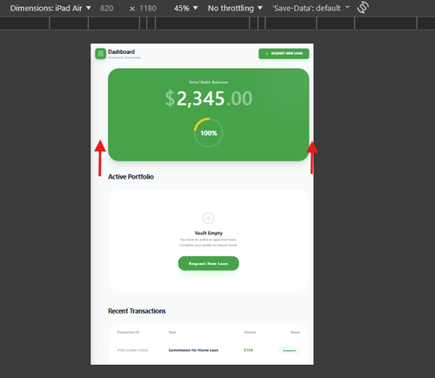Click the green Request New Loan pill button
Viewport: 435px width, 378px height.
pyautogui.click(x=209, y=263)
